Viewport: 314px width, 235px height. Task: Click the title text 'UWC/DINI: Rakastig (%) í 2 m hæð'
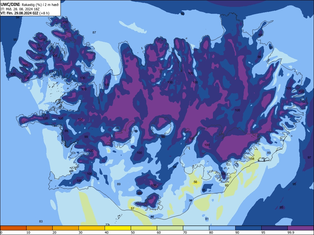[x=30, y=5]
